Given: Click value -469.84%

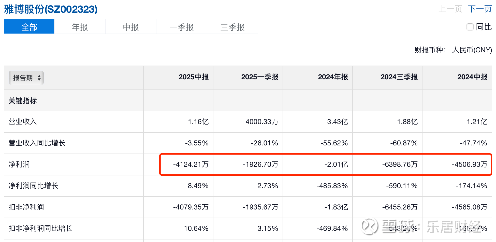Looking at the screenshot, I should 332,229.
